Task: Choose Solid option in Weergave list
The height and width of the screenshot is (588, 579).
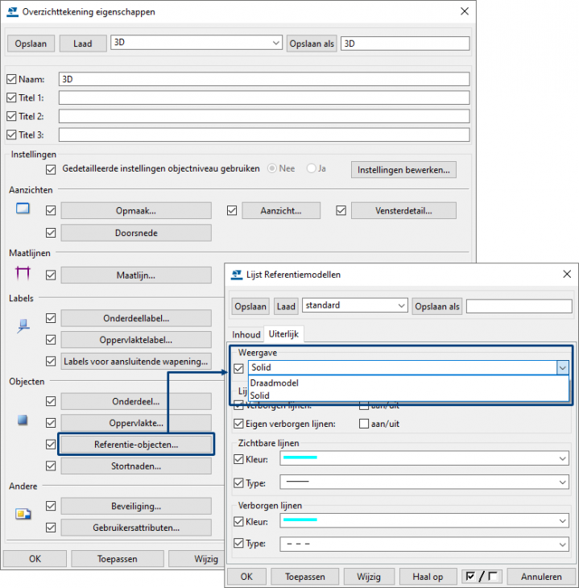Action: pyautogui.click(x=409, y=395)
